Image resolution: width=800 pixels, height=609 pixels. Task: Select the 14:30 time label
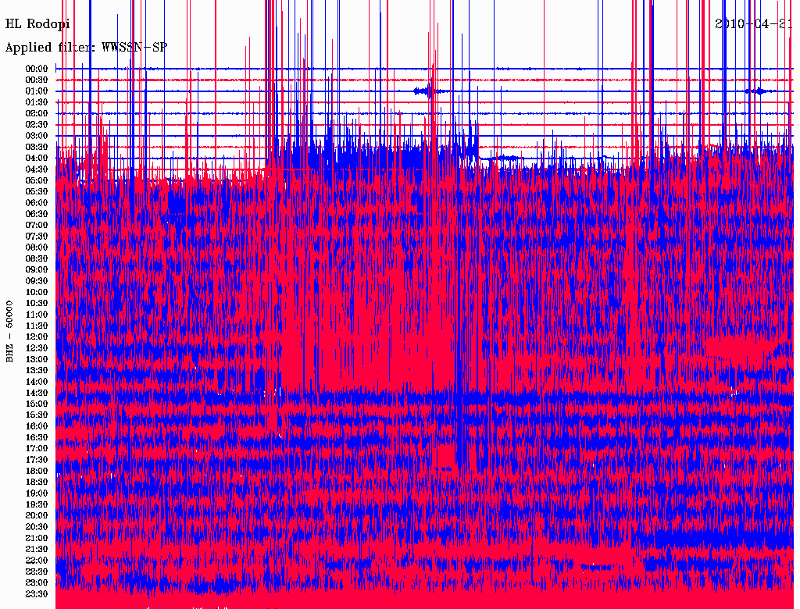click(37, 393)
